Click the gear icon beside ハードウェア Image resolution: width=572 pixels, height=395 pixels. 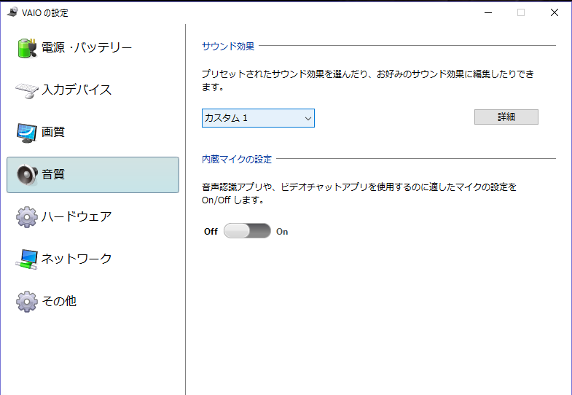[27, 217]
